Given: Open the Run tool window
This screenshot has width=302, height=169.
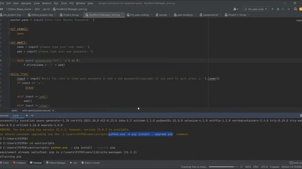Looking at the screenshot, I should click(x=74, y=163).
